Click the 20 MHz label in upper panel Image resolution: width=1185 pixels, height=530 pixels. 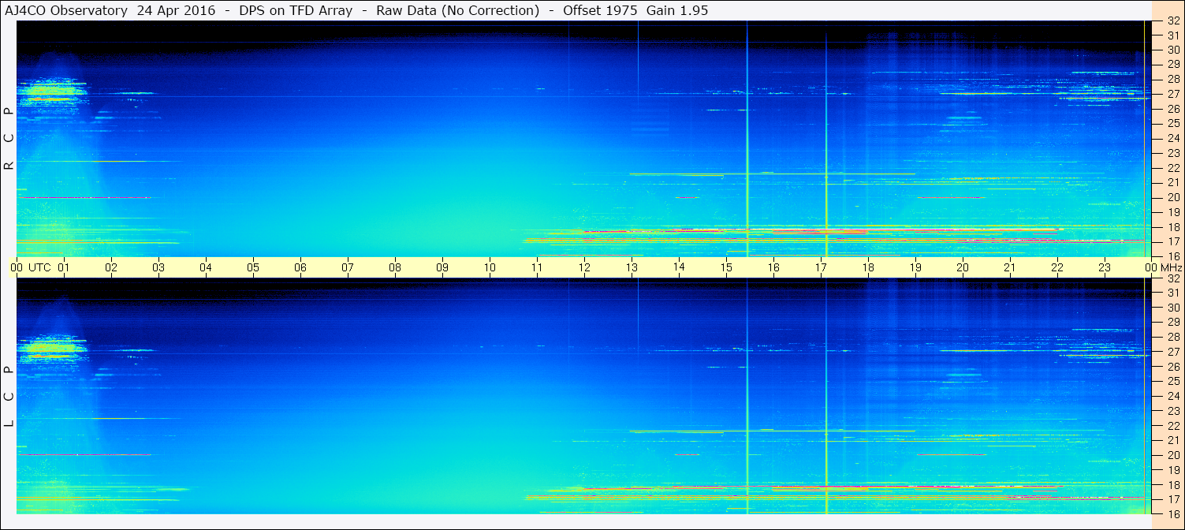pyautogui.click(x=1172, y=197)
